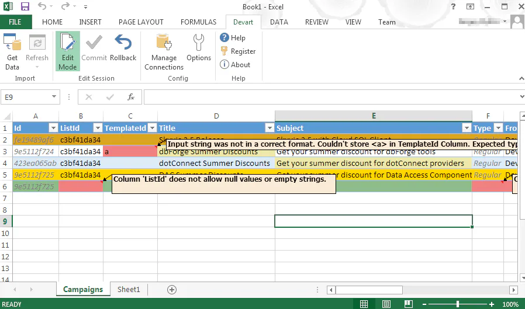The width and height of the screenshot is (525, 309).
Task: Switch to the PAGE LAYOUT tab
Action: [x=141, y=22]
